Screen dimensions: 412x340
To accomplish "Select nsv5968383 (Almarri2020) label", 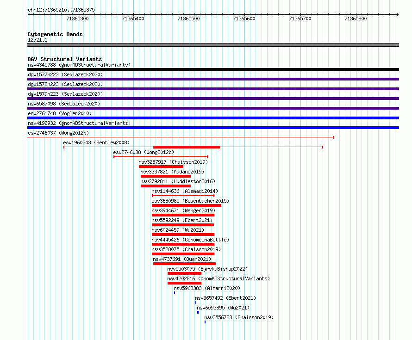I will coord(207,288).
